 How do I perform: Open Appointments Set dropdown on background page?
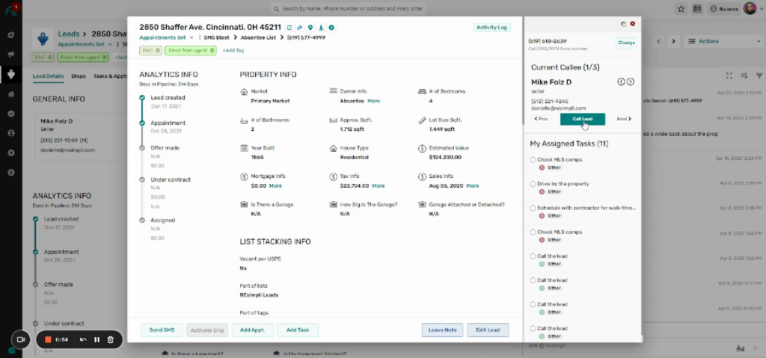85,44
